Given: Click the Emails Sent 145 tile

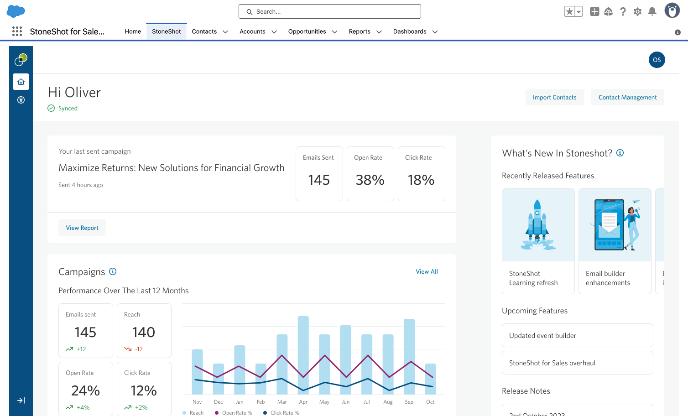Looking at the screenshot, I should click(x=319, y=174).
